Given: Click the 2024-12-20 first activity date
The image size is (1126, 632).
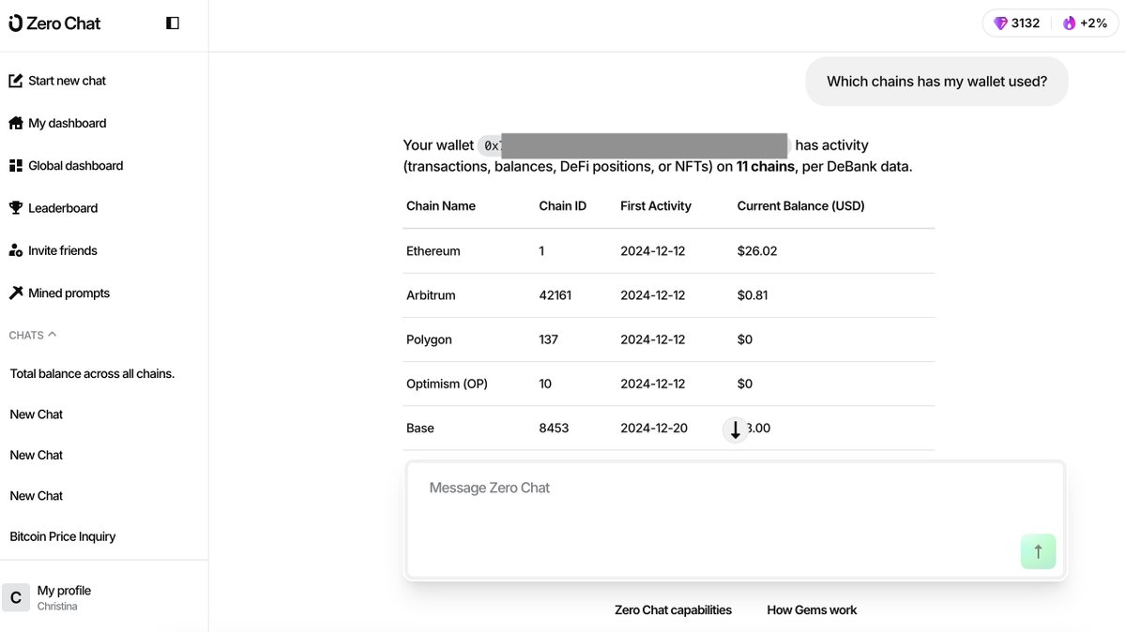Looking at the screenshot, I should [654, 429].
